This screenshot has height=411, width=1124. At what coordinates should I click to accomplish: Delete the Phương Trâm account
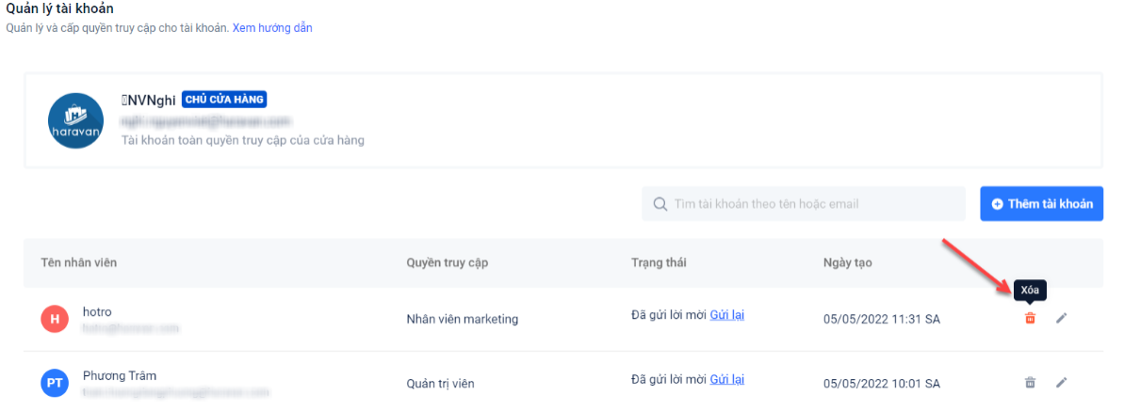[1030, 383]
